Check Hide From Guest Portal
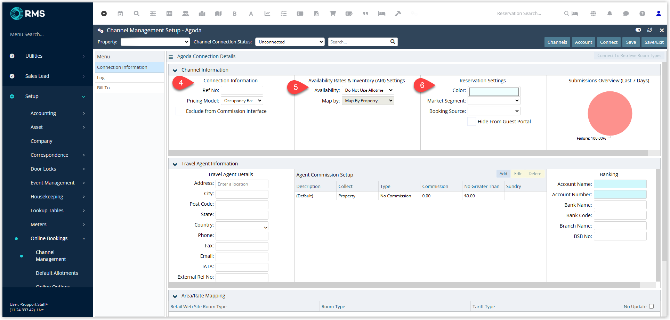 [471, 122]
